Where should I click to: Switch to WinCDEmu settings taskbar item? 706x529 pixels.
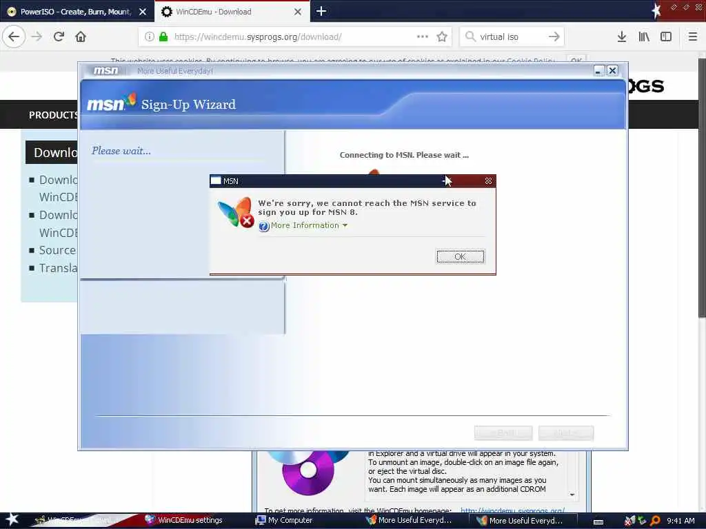(x=183, y=520)
